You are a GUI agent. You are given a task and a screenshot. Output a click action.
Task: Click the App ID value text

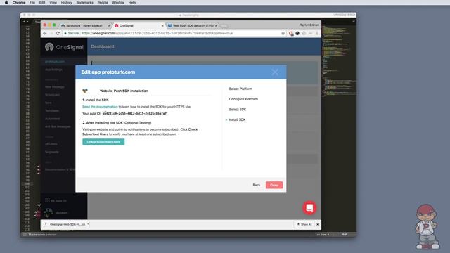point(134,113)
